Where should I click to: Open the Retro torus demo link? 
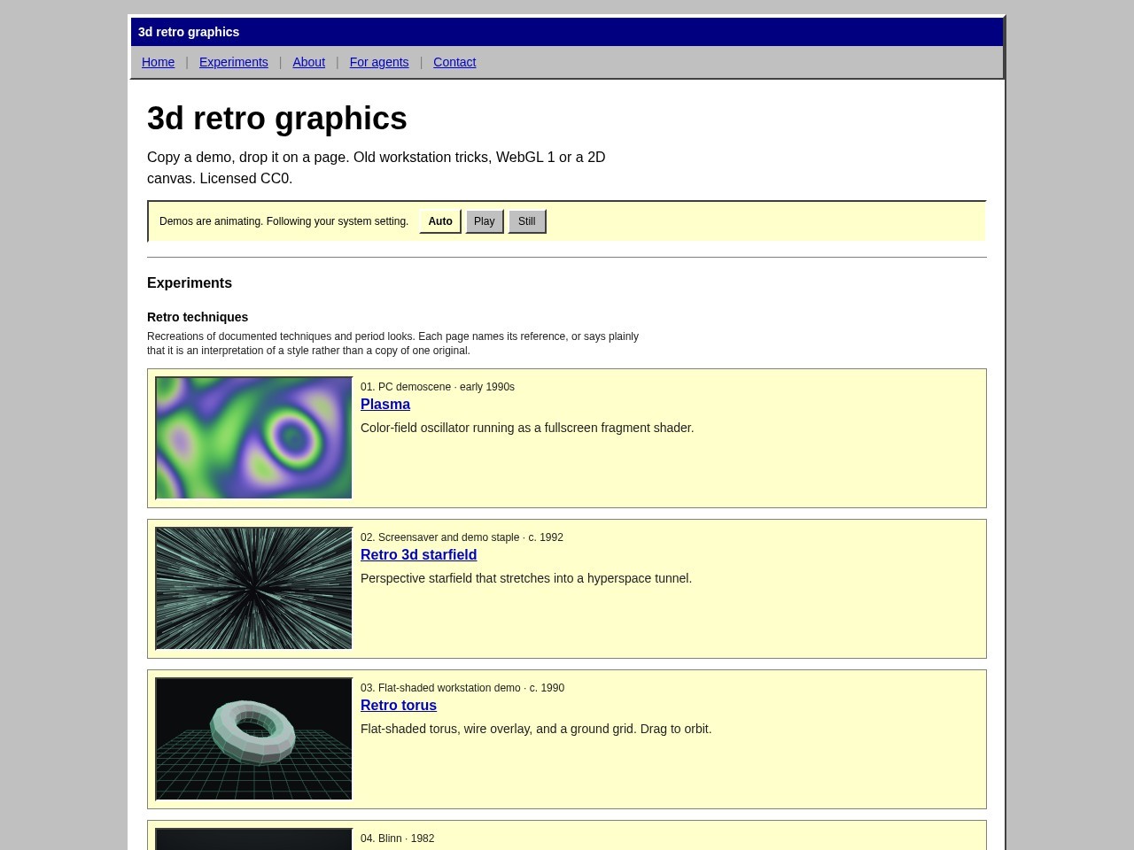[399, 706]
